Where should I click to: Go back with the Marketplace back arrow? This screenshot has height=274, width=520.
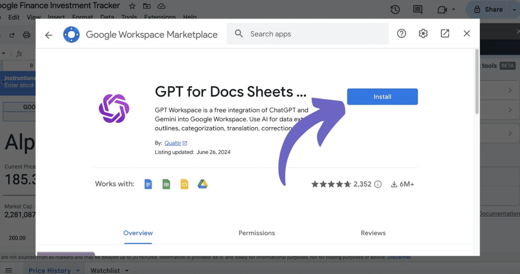pos(49,35)
